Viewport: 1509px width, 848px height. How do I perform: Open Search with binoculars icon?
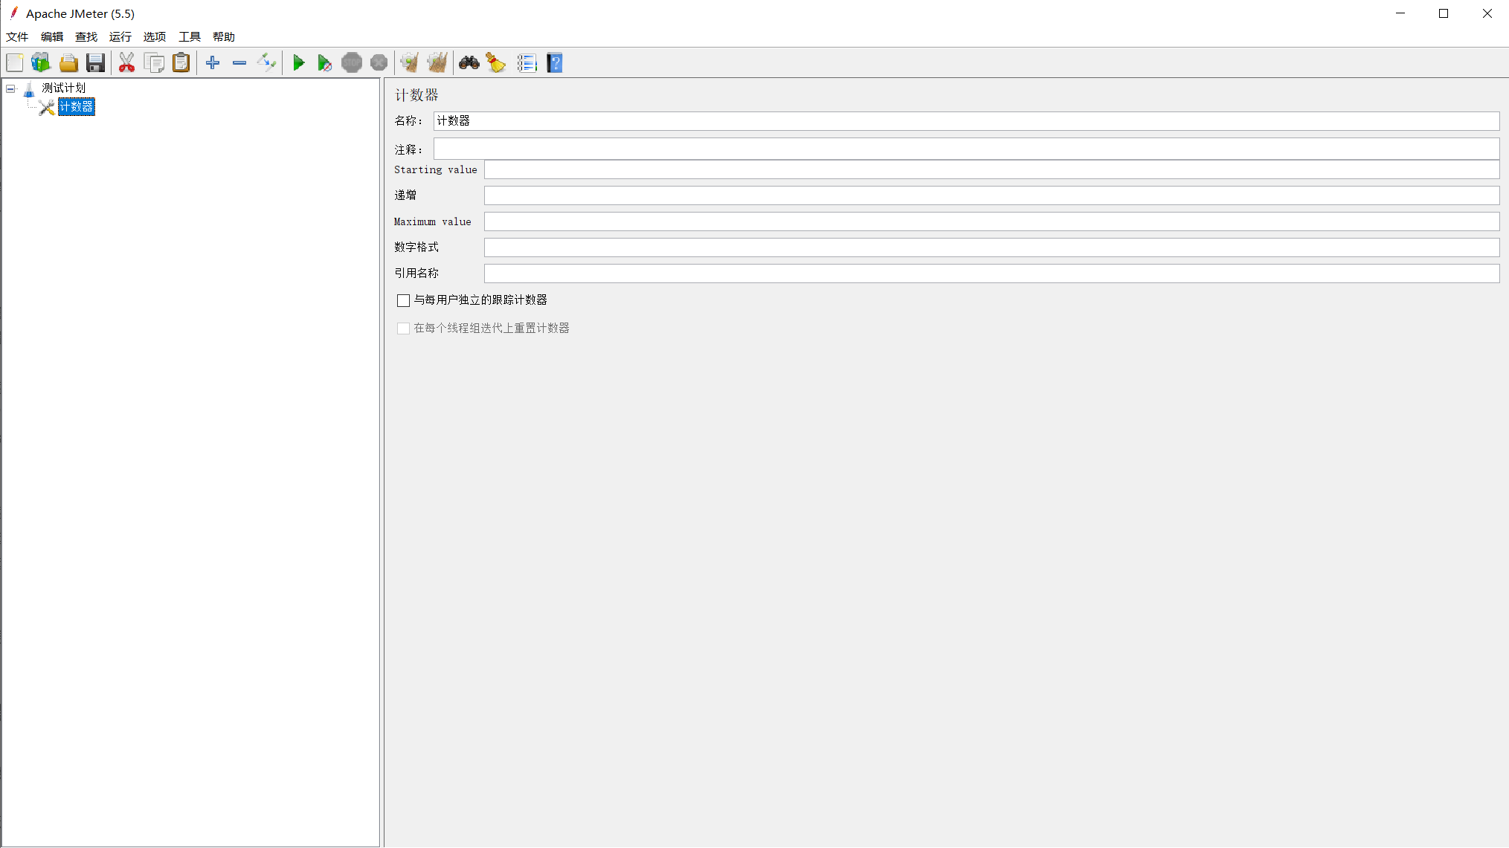[469, 63]
